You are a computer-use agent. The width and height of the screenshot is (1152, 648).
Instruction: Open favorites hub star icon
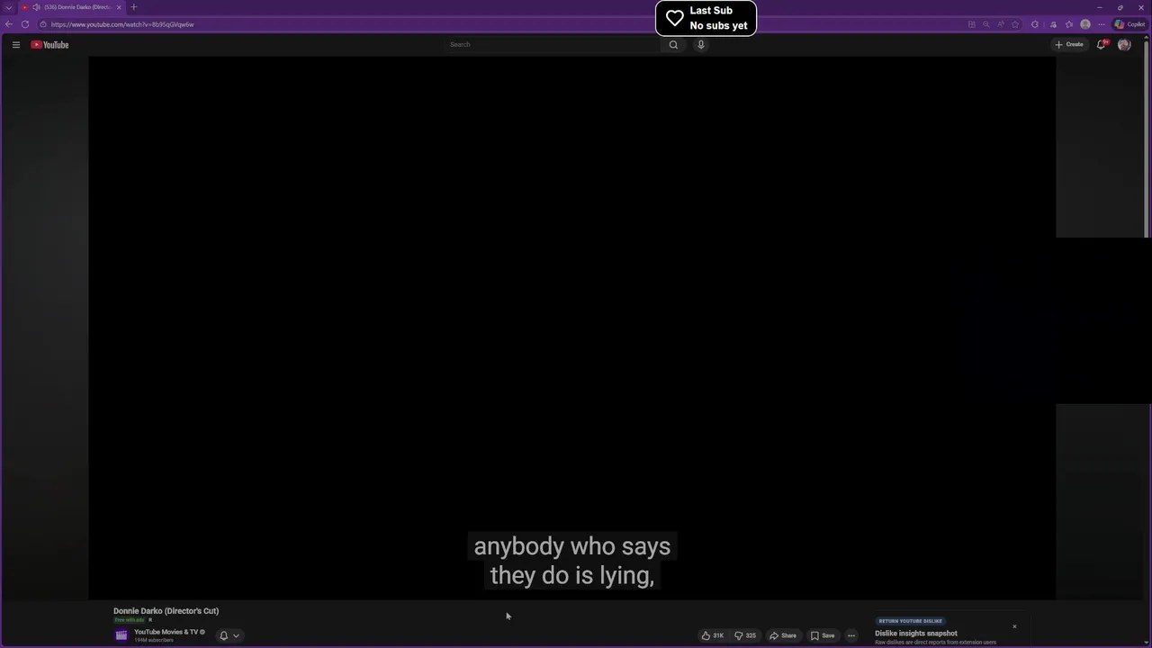click(1069, 24)
